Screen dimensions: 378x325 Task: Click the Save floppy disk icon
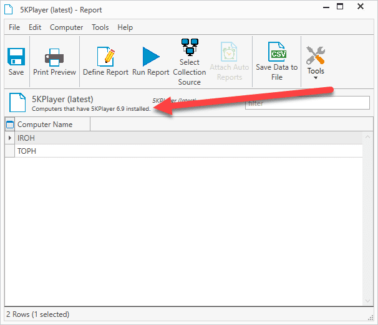pyautogui.click(x=16, y=57)
